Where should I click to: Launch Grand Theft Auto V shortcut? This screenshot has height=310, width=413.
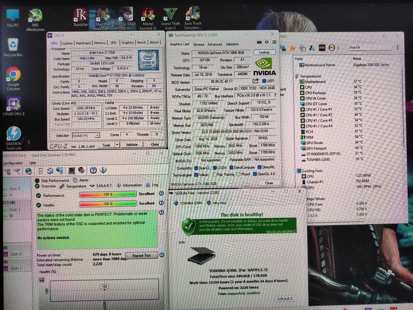pyautogui.click(x=170, y=19)
